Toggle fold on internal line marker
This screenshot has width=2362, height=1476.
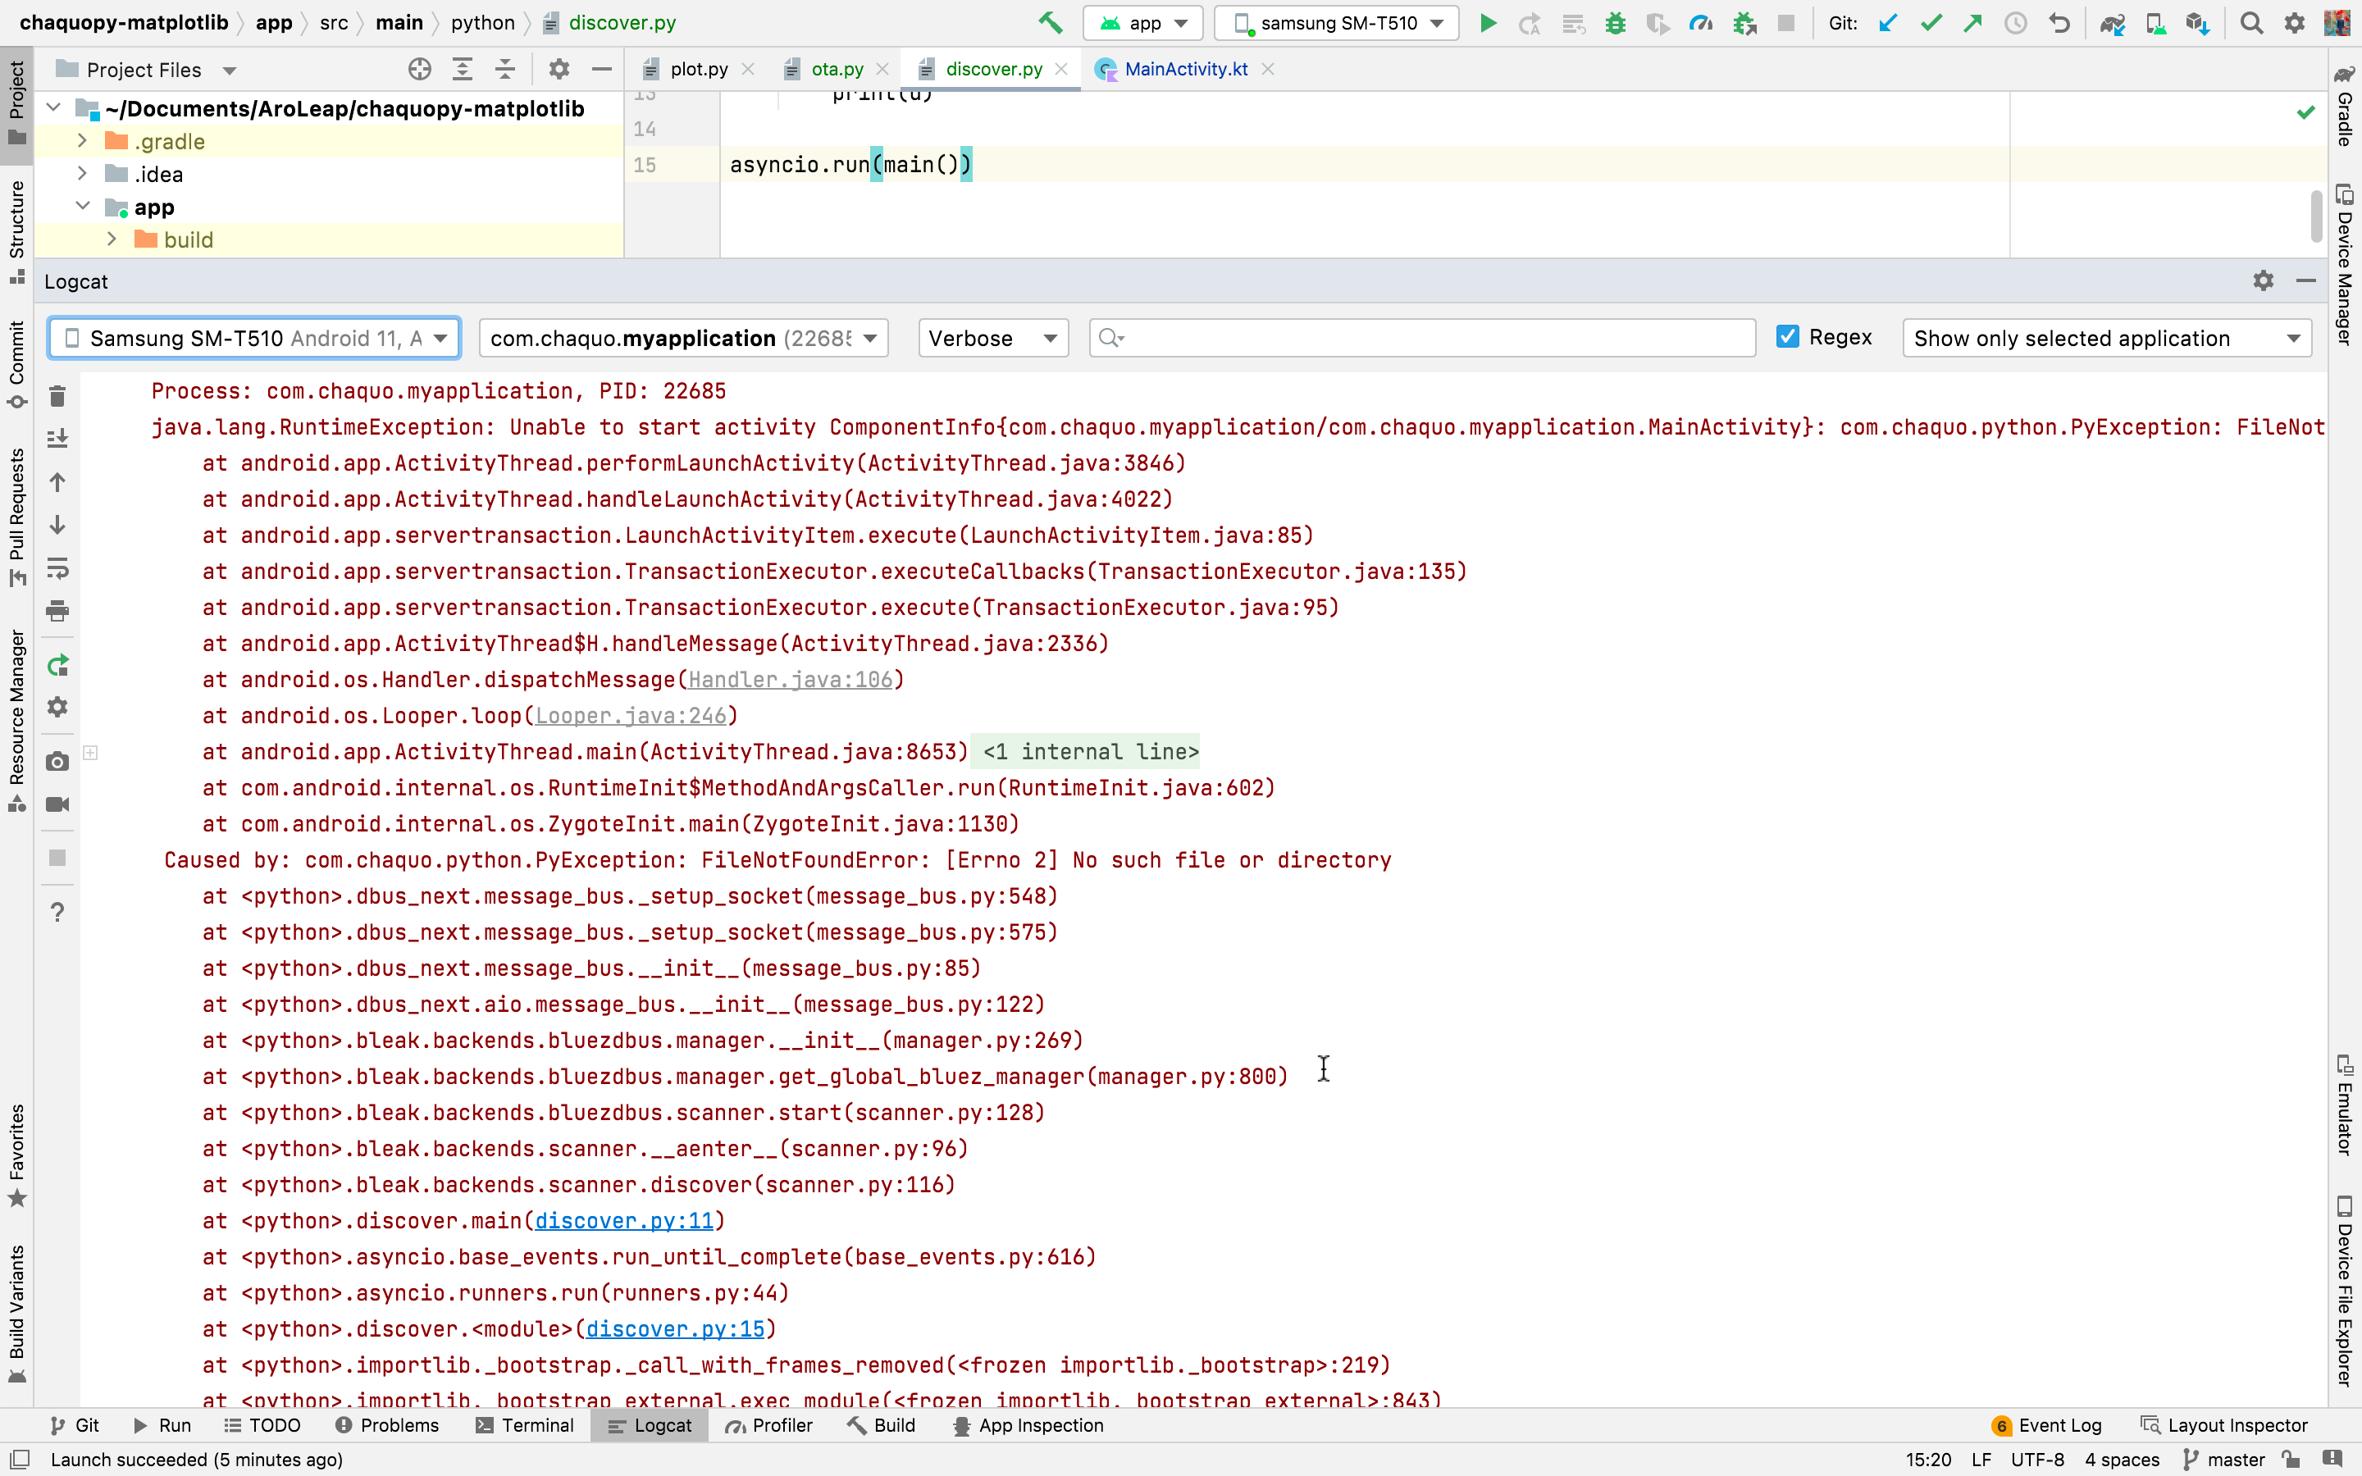pos(91,753)
